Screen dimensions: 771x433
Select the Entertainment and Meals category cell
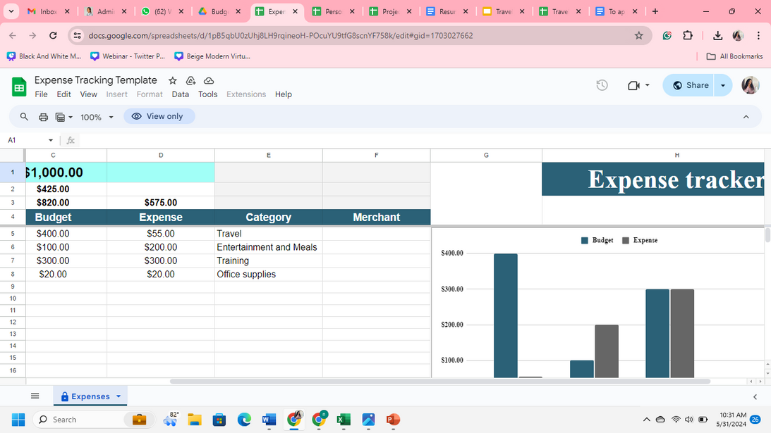(267, 247)
